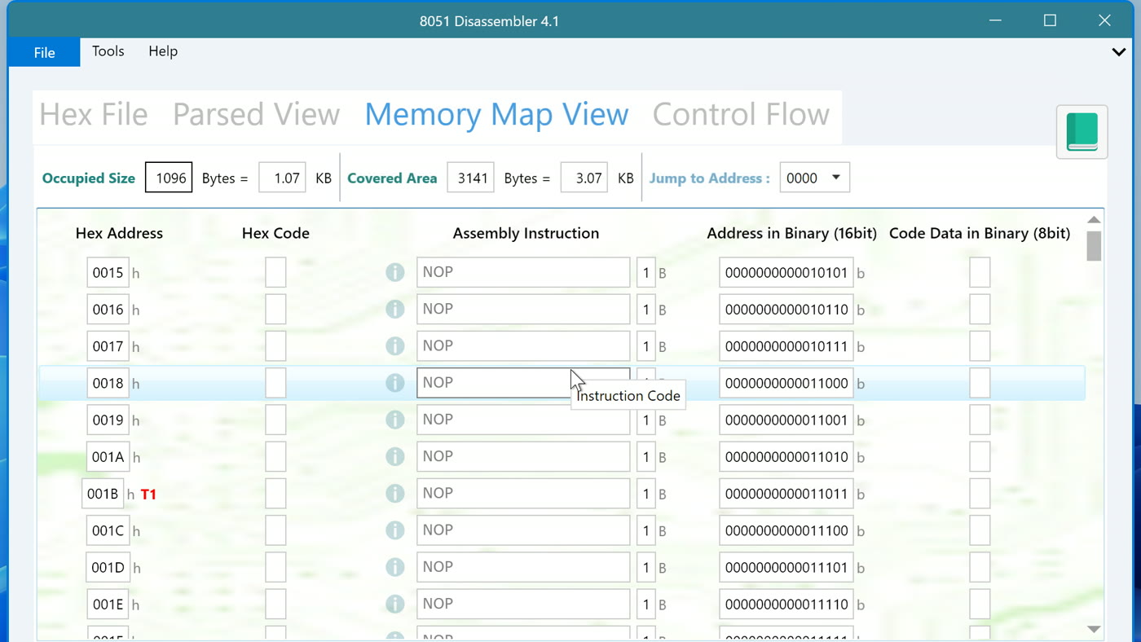Click binary address 0000000000010110
This screenshot has width=1141, height=642.
[x=786, y=310]
